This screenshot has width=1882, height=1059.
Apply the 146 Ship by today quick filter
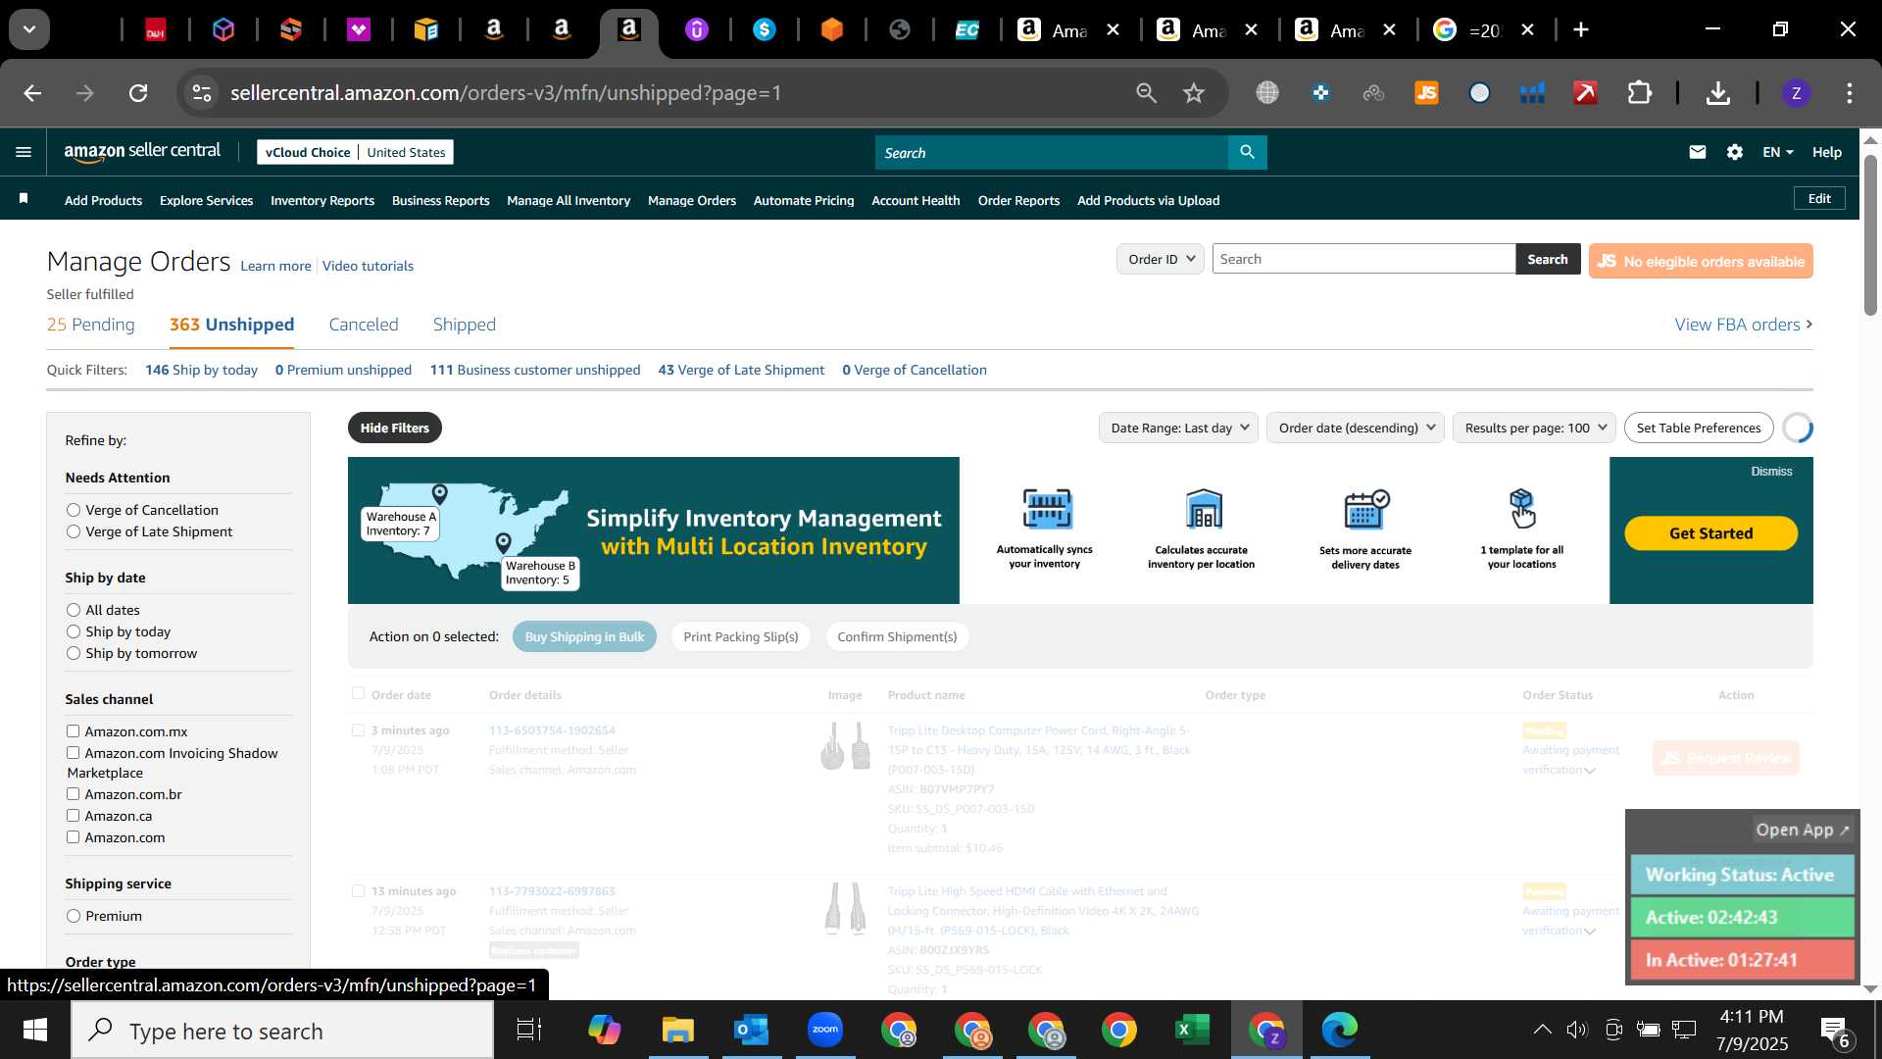click(x=201, y=370)
